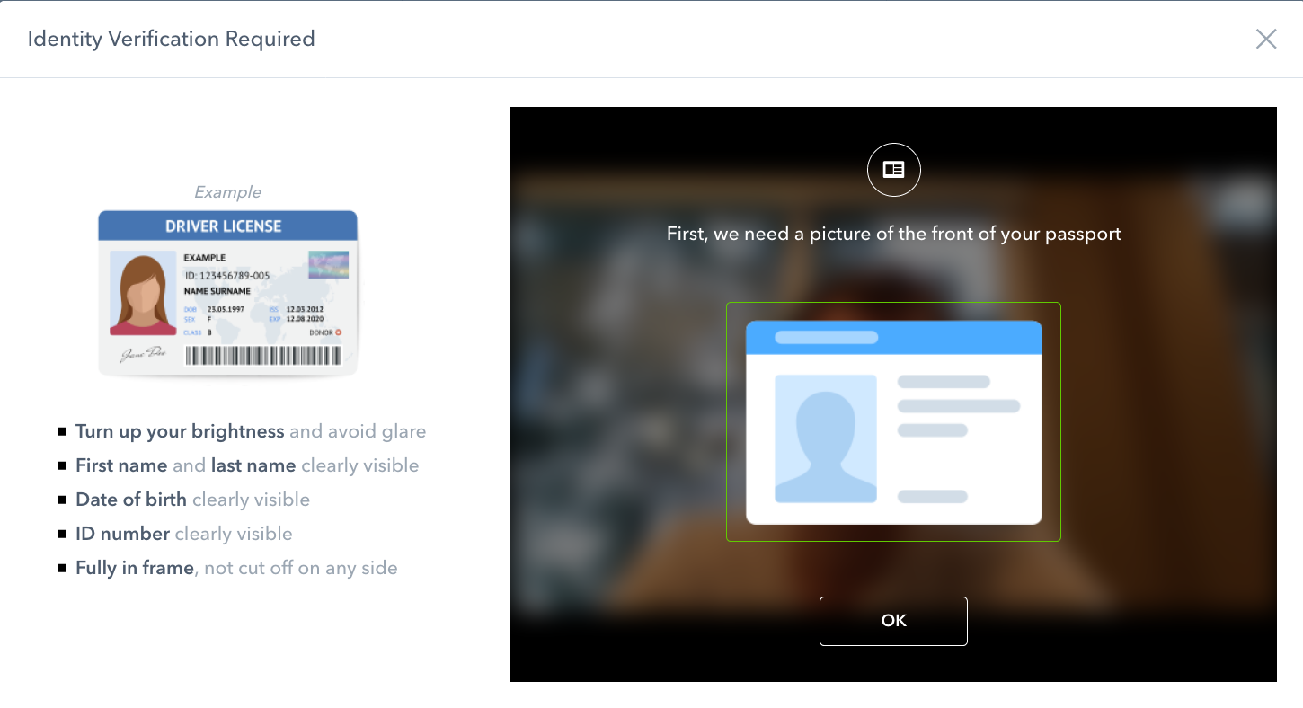Click the square bullet beside Date of birth
This screenshot has width=1303, height=708.
pos(62,500)
